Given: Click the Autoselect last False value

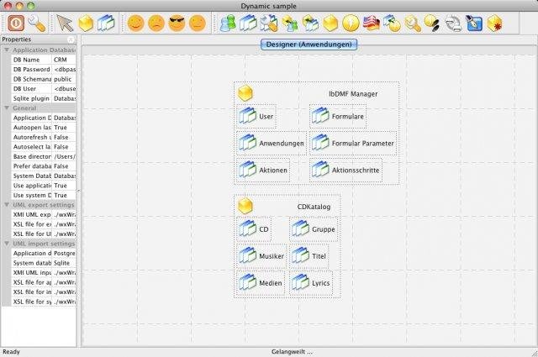Looking at the screenshot, I should (x=64, y=146).
